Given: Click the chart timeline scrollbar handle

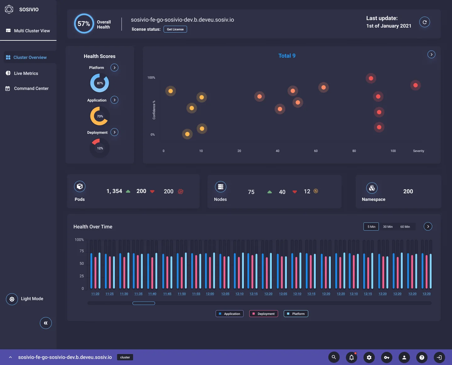Looking at the screenshot, I should click(144, 303).
